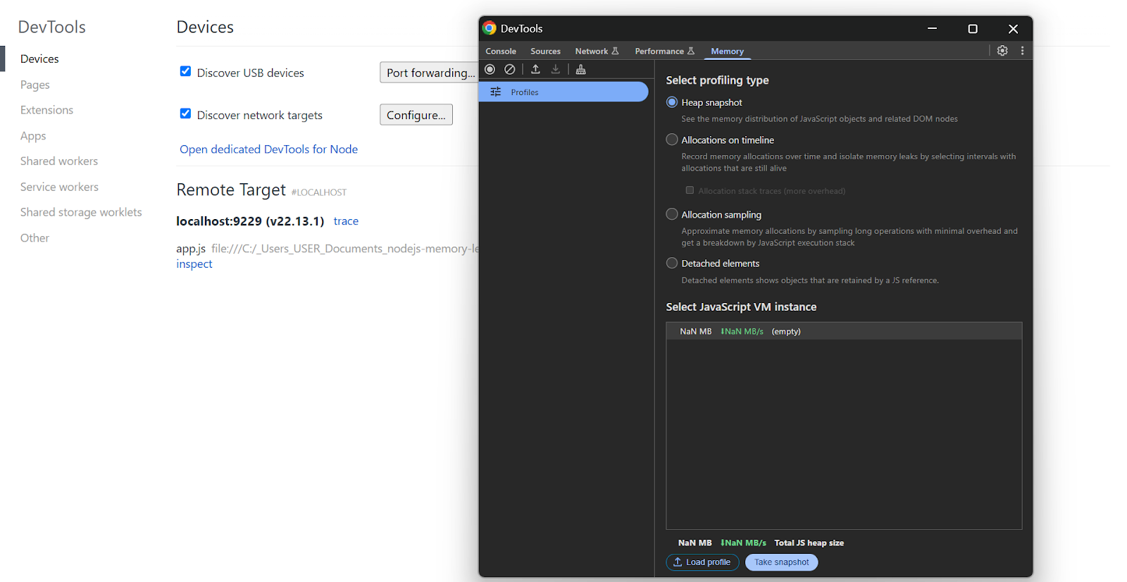
Task: Click the Total JS heap size label
Action: pyautogui.click(x=809, y=543)
